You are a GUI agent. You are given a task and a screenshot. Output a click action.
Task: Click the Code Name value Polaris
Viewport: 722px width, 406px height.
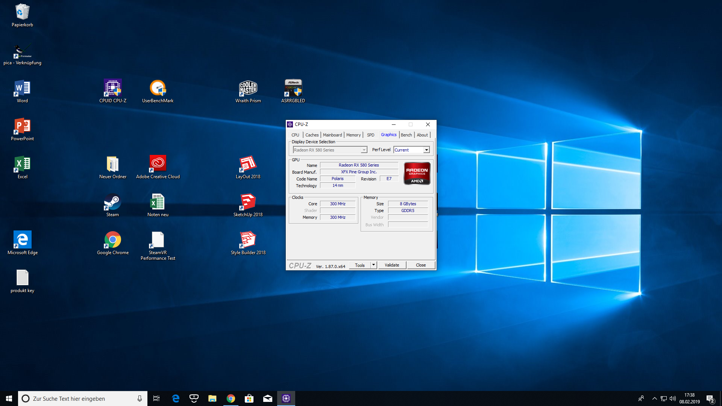[x=337, y=179]
